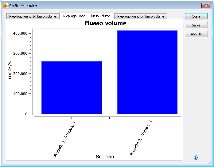The width and height of the screenshot is (214, 167).
Task: Click the 100,000 axis value
Action: point(20,94)
